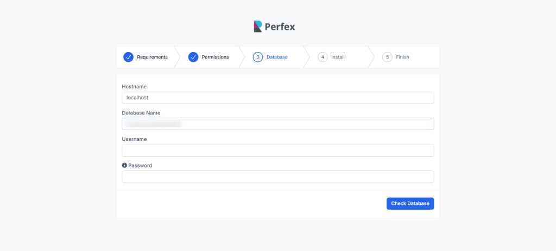This screenshot has height=251, width=556.
Task: Click the Perfex brand name text
Action: 280,27
